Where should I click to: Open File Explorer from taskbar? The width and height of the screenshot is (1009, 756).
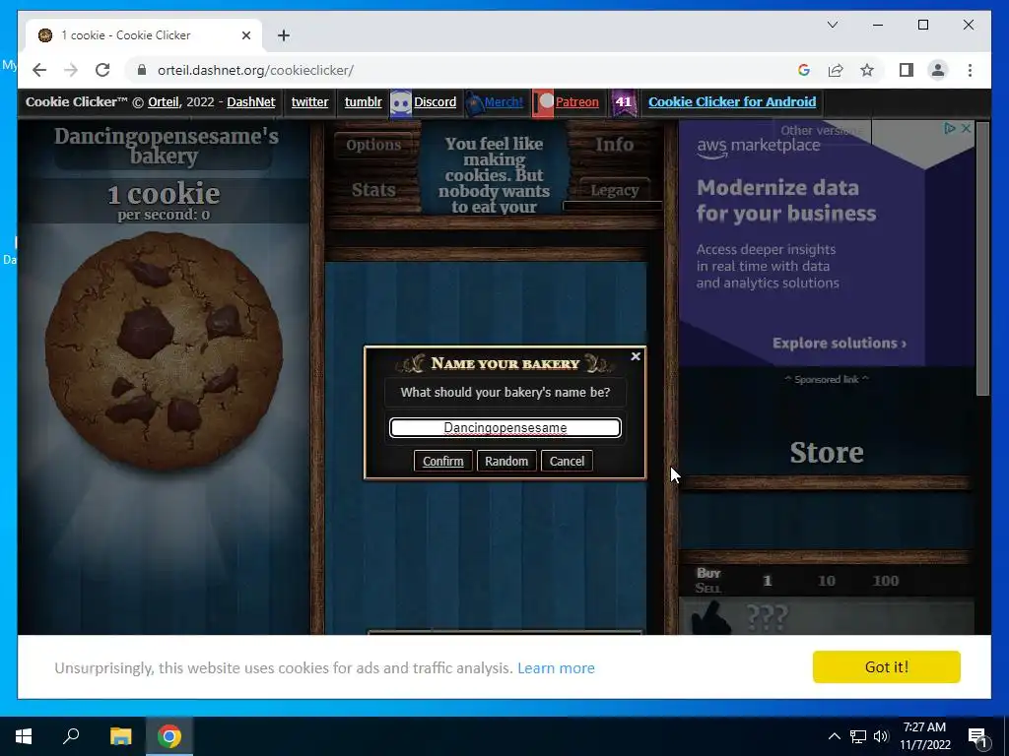click(x=120, y=736)
